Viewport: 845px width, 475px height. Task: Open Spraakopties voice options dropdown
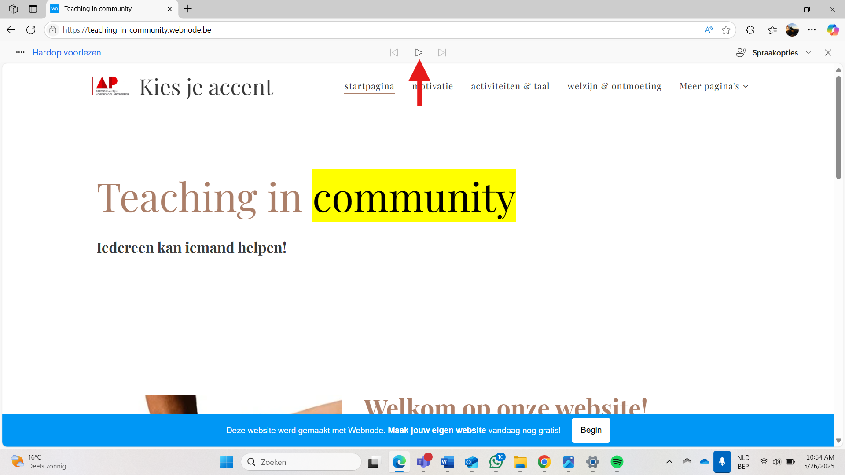[773, 53]
